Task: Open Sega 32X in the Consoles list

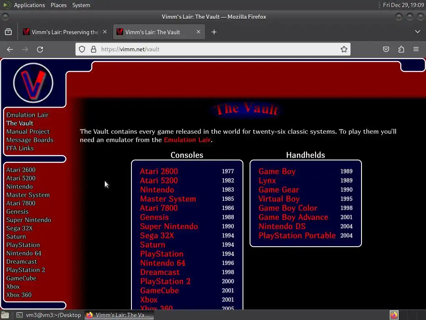Action: pos(157,235)
